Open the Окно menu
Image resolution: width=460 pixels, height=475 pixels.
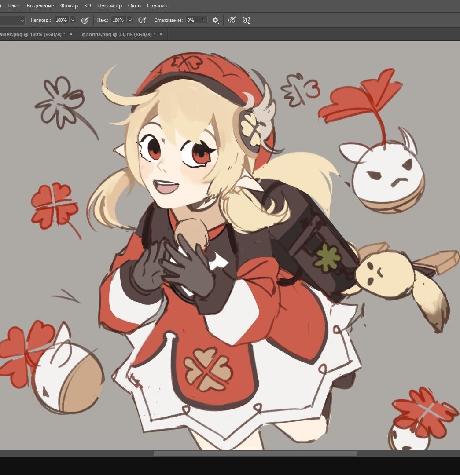(x=134, y=6)
